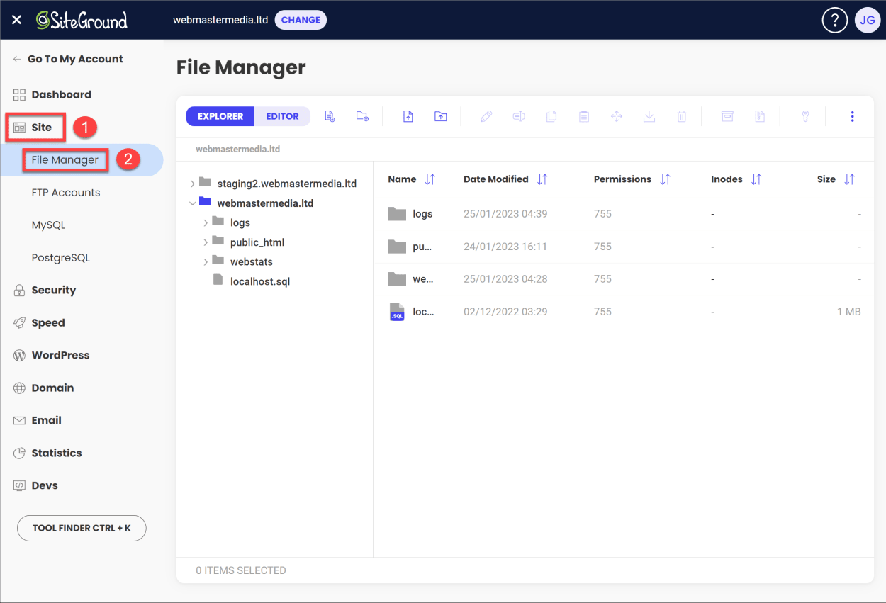Viewport: 886px width, 603px height.
Task: Expand the Devs sidebar section
Action: point(35,486)
